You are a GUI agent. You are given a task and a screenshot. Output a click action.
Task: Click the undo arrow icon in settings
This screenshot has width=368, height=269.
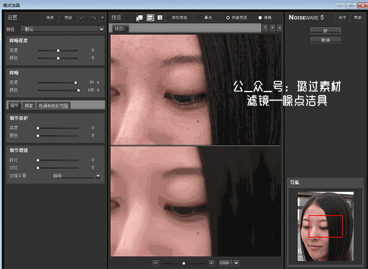pos(82,18)
